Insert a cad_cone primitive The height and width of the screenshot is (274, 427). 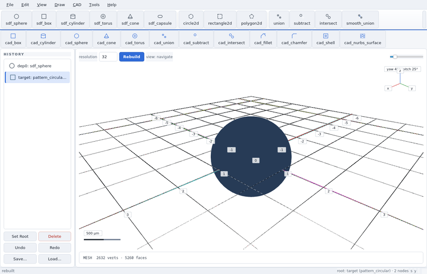pos(106,39)
